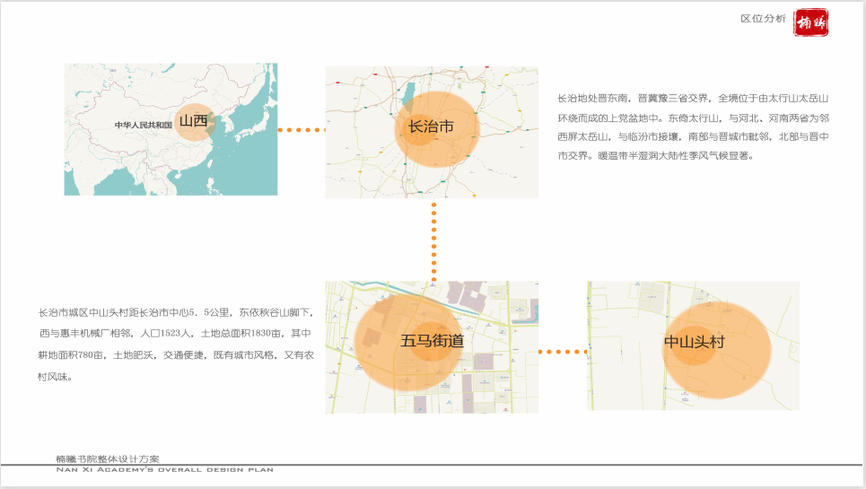
Task: Click the text line starting 西与惠丰机械厂相邻
Action: coord(177,334)
